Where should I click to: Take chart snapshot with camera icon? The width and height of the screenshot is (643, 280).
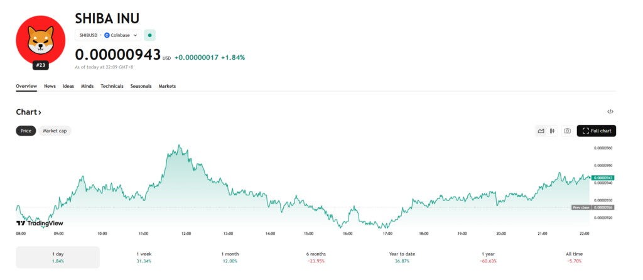pos(567,131)
